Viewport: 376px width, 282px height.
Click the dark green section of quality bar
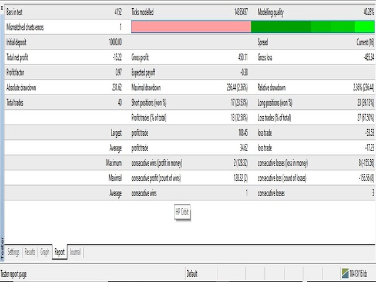point(281,27)
